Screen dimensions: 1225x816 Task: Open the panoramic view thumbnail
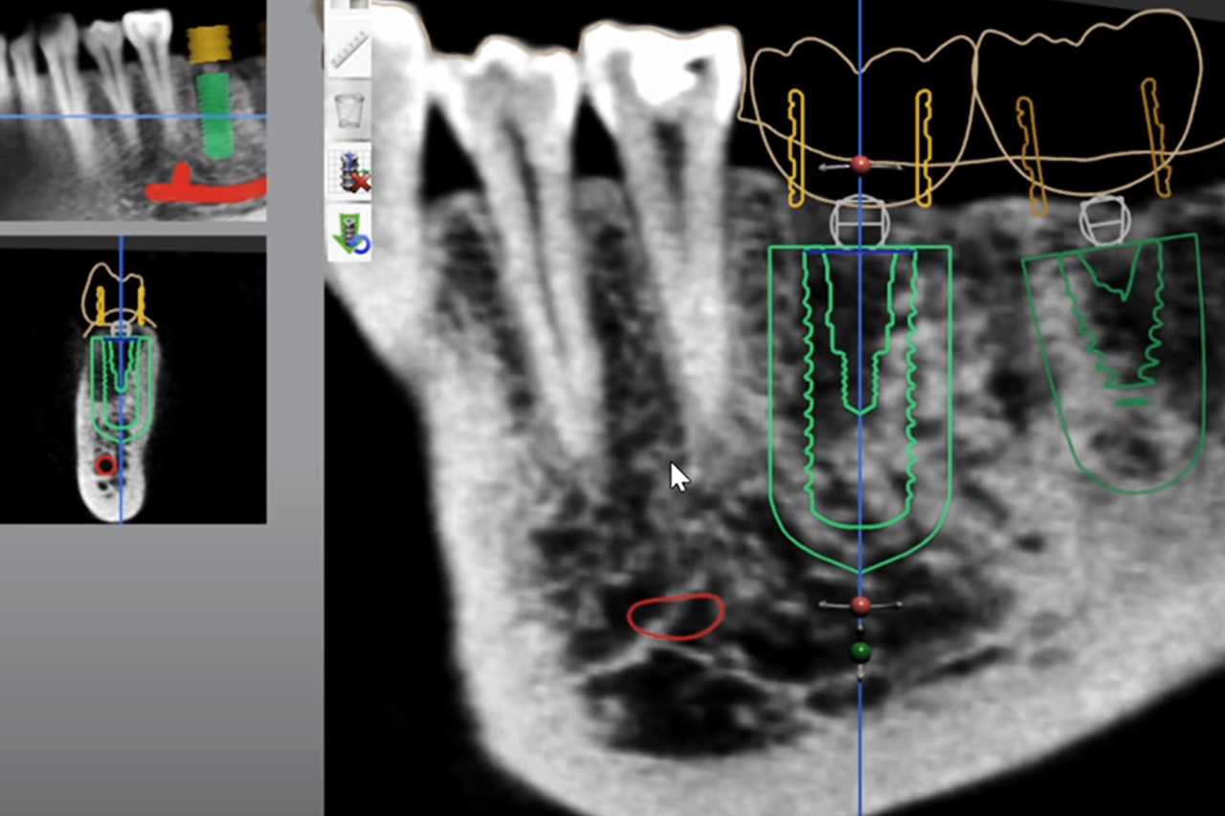tap(133, 110)
